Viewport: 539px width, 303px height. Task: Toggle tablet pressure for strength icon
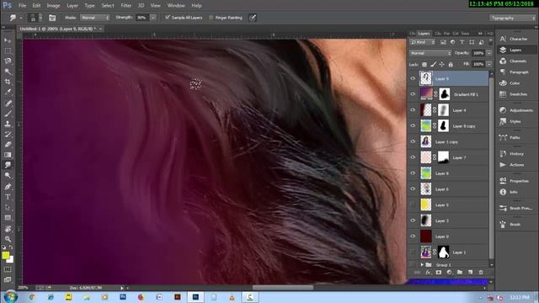coord(253,18)
